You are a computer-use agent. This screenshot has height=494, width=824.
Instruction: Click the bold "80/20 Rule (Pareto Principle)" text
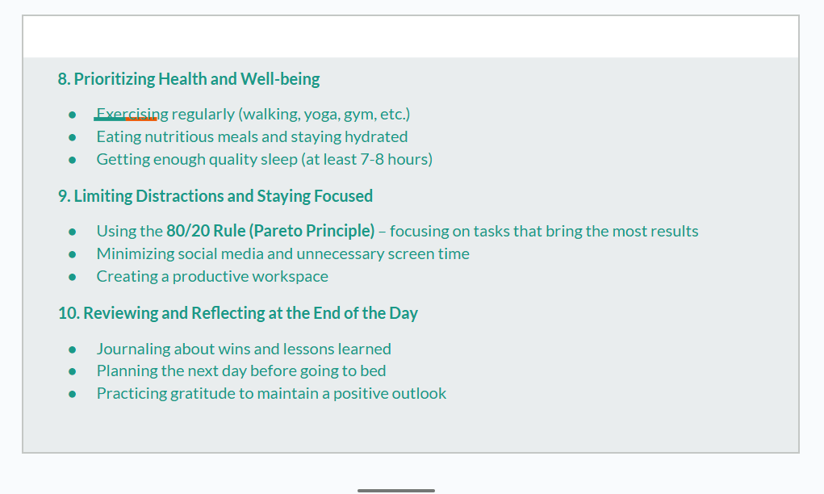(270, 231)
